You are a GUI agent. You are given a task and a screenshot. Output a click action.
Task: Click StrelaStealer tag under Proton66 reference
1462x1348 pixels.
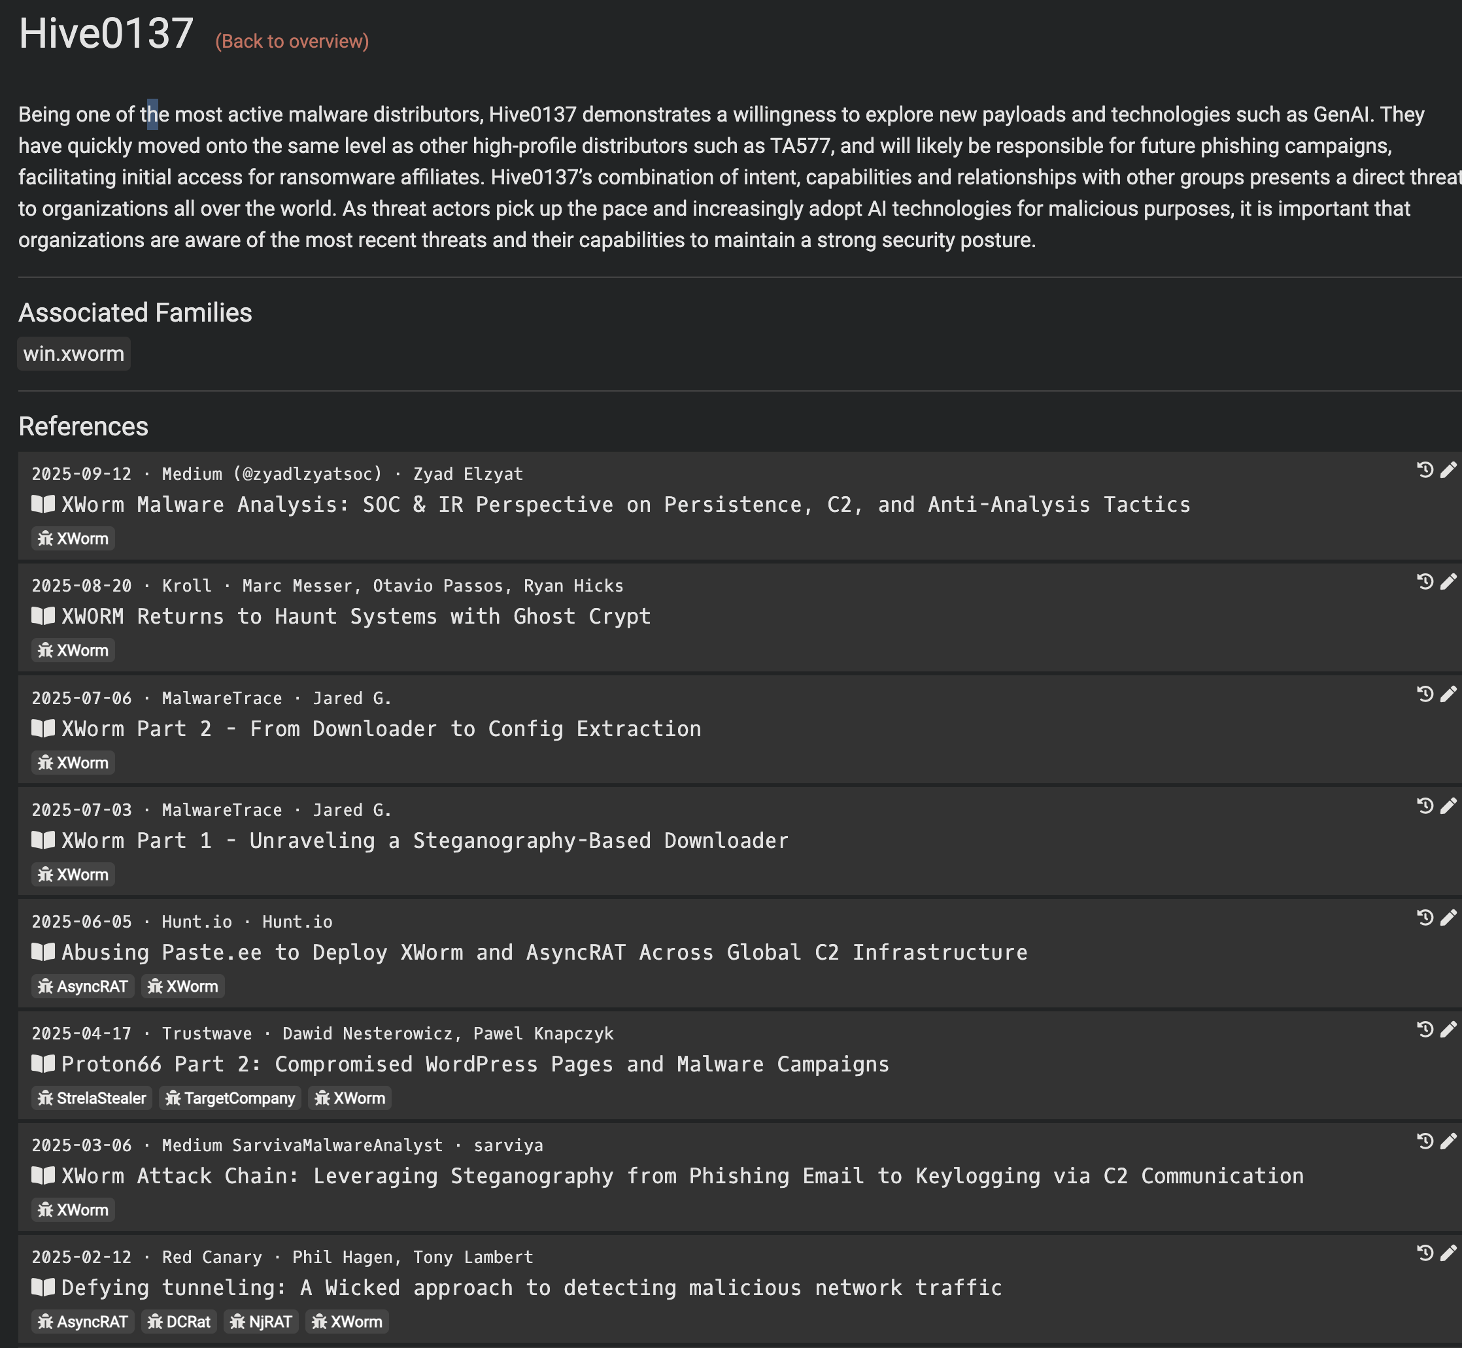[x=92, y=1098]
